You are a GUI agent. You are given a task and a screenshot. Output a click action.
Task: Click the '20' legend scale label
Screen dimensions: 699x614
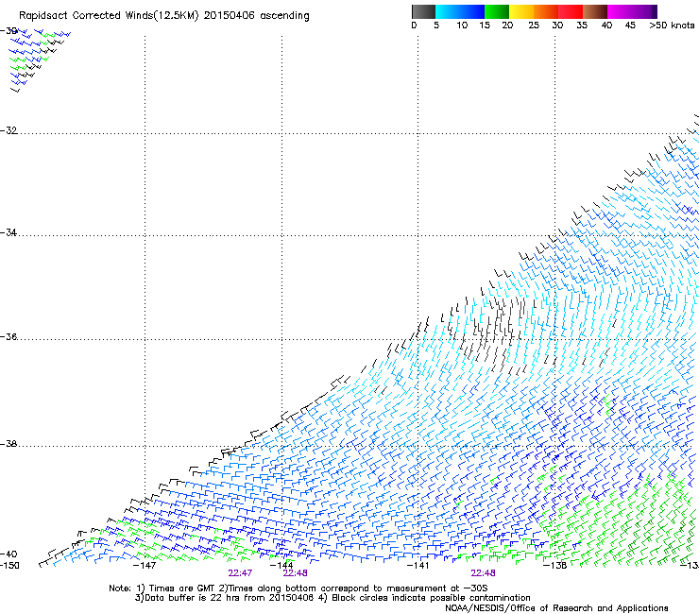coord(507,26)
